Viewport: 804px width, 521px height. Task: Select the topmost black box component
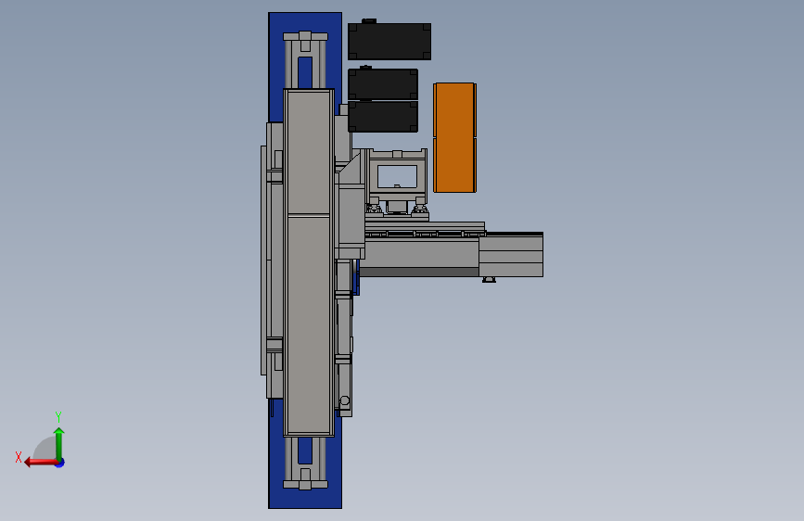click(x=389, y=42)
